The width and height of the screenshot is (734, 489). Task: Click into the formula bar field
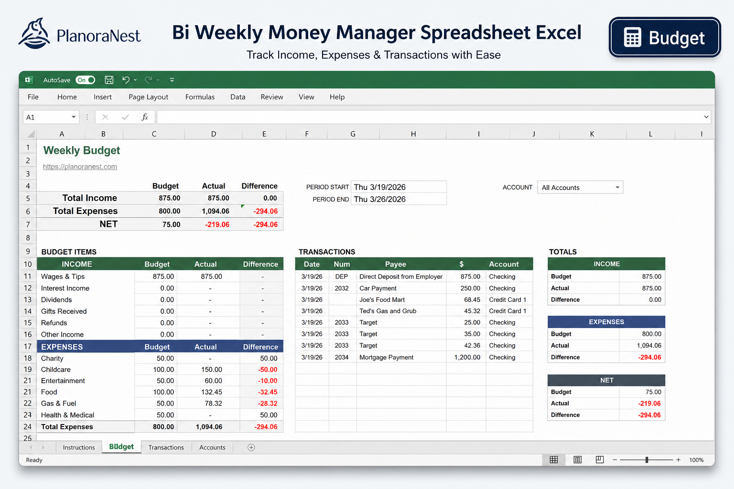click(429, 117)
